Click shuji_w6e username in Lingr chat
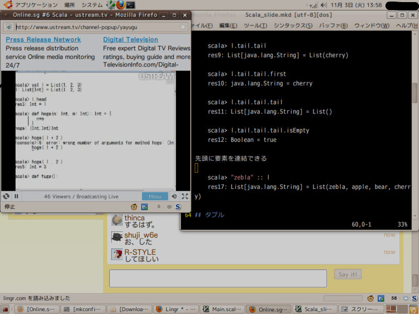 141,235
